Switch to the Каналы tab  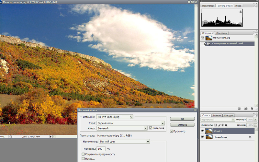(x=217, y=115)
